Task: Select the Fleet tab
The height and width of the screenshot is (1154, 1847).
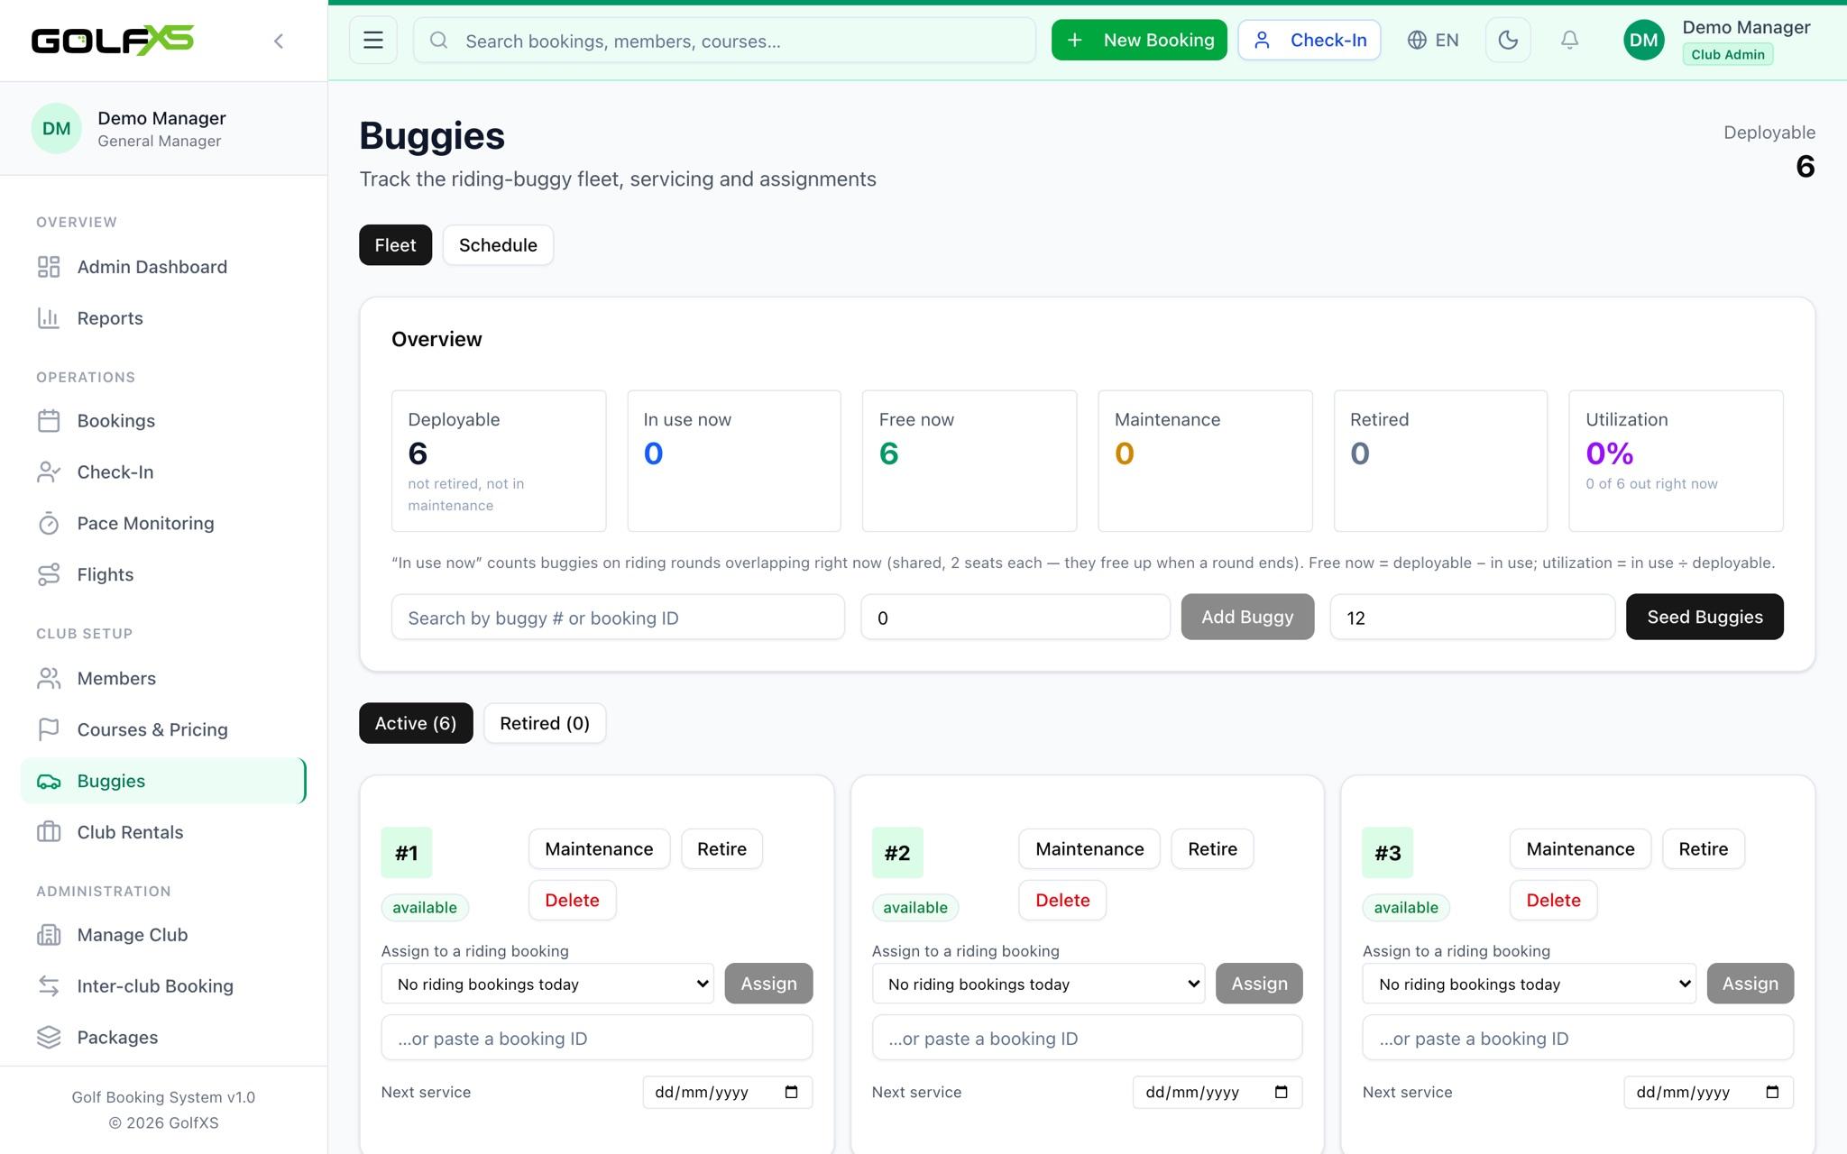Action: 395,245
